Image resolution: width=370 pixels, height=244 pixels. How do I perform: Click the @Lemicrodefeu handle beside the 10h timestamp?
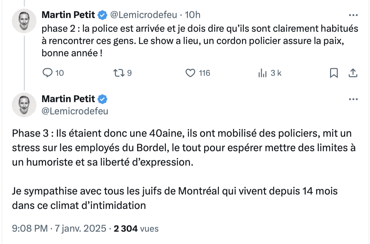pyautogui.click(x=144, y=15)
